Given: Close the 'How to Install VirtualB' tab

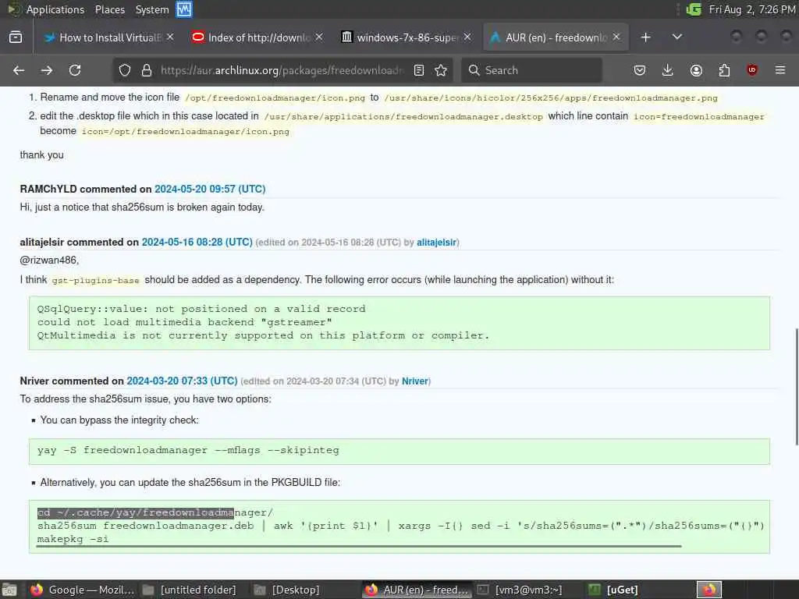Looking at the screenshot, I should pyautogui.click(x=170, y=37).
